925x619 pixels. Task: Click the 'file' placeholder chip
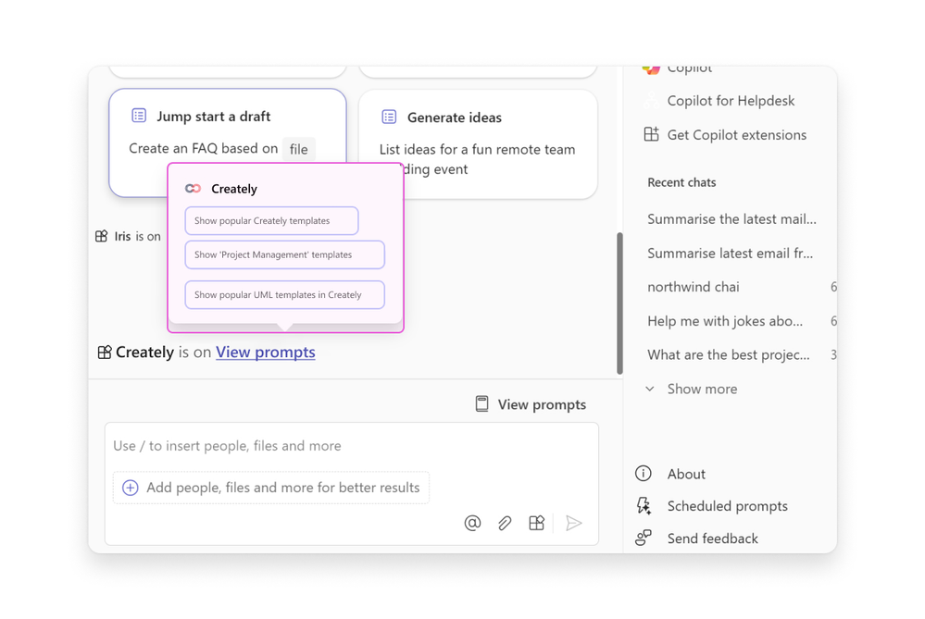pyautogui.click(x=298, y=149)
